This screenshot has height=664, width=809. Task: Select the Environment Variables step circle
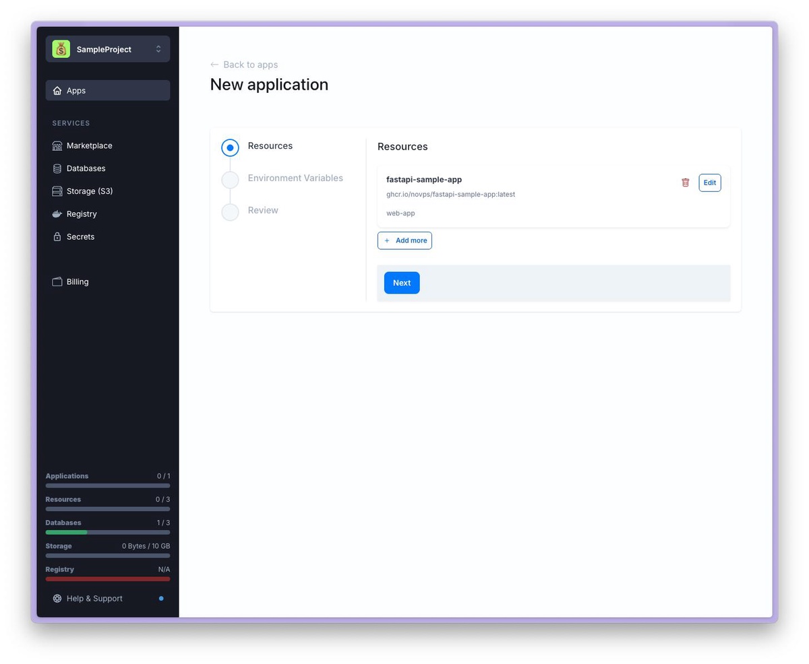pyautogui.click(x=230, y=180)
